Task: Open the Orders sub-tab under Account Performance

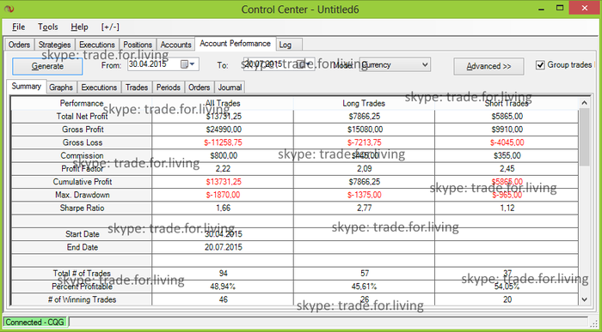Action: [200, 88]
